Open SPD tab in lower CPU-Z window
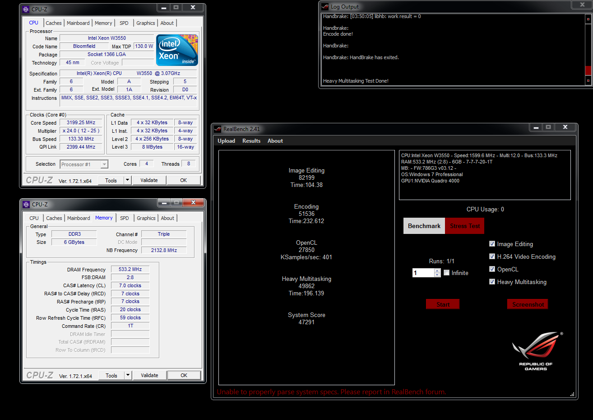The width and height of the screenshot is (593, 420). click(125, 218)
